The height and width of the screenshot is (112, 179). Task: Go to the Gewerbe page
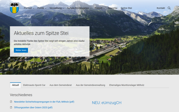point(112,8)
